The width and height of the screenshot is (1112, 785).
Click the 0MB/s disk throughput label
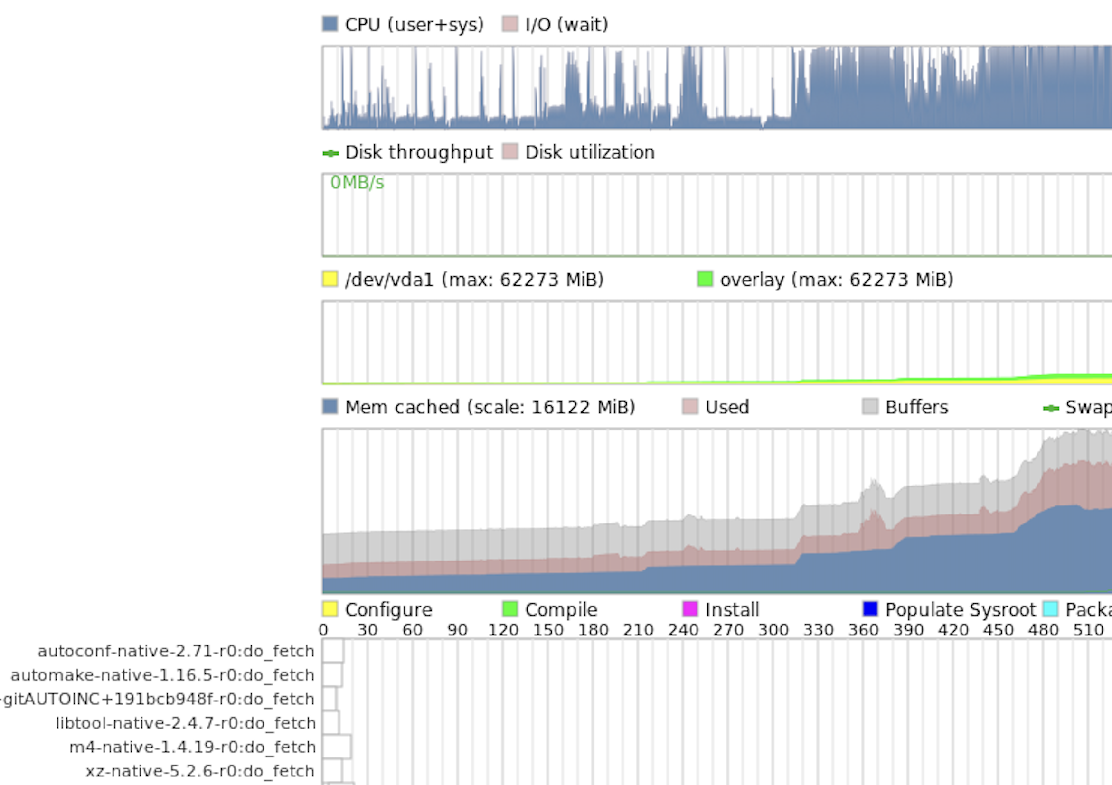[x=357, y=182]
